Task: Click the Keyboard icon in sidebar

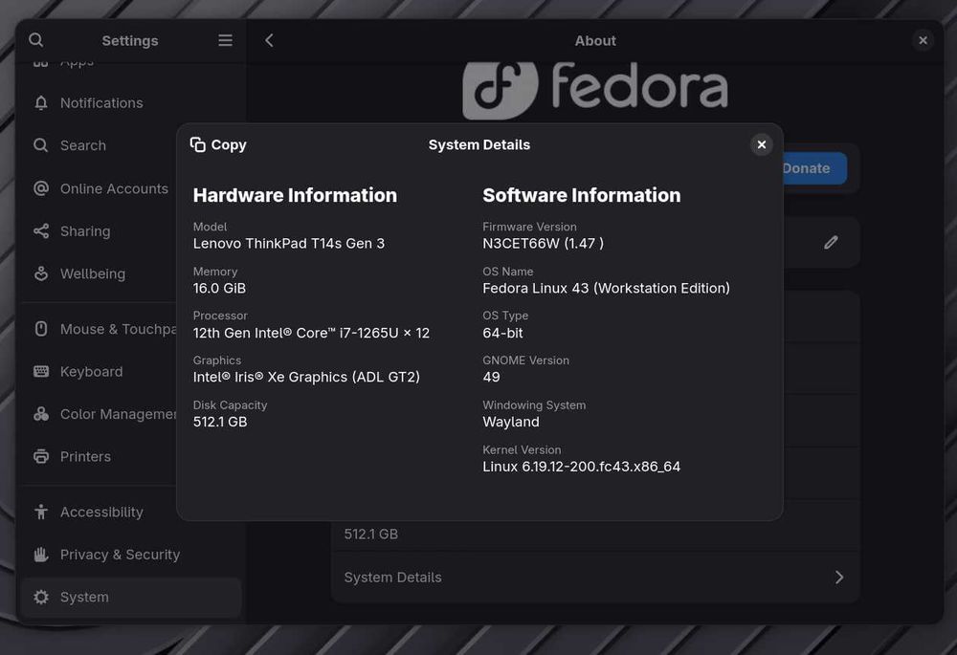Action: pos(41,371)
